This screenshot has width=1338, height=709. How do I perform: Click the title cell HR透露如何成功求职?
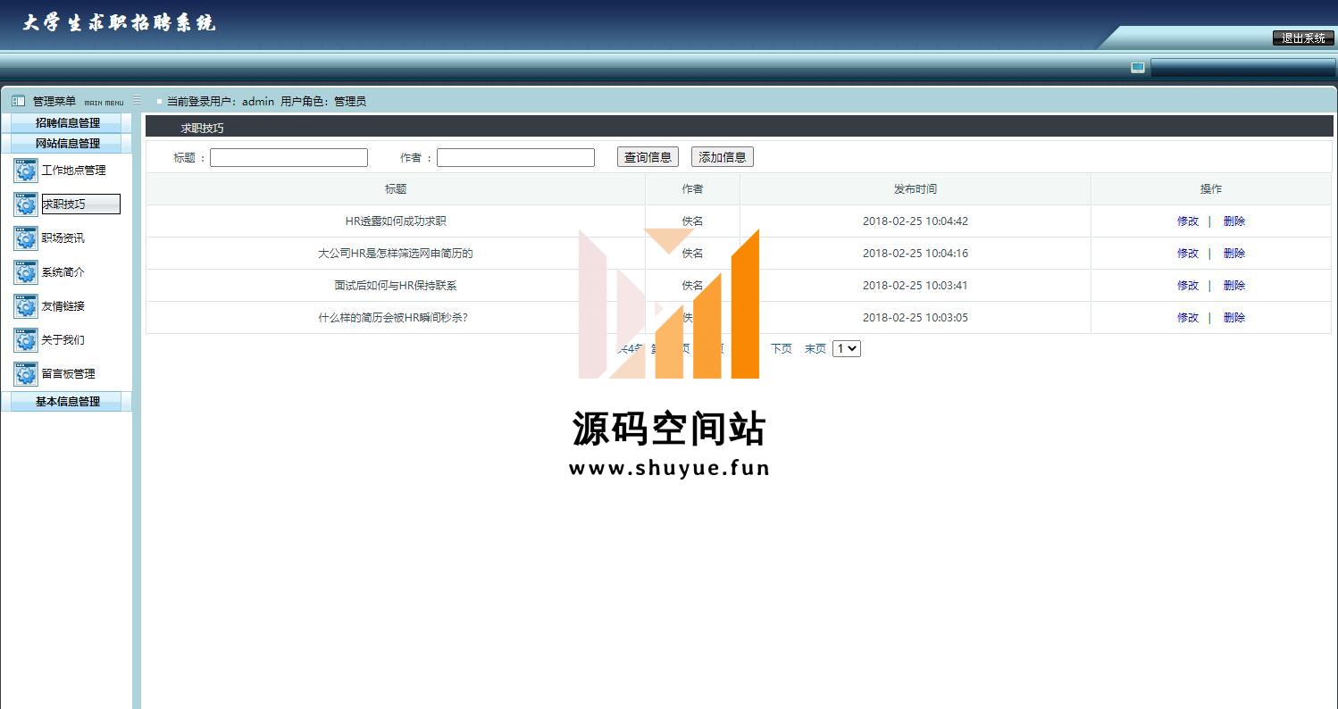tap(396, 221)
